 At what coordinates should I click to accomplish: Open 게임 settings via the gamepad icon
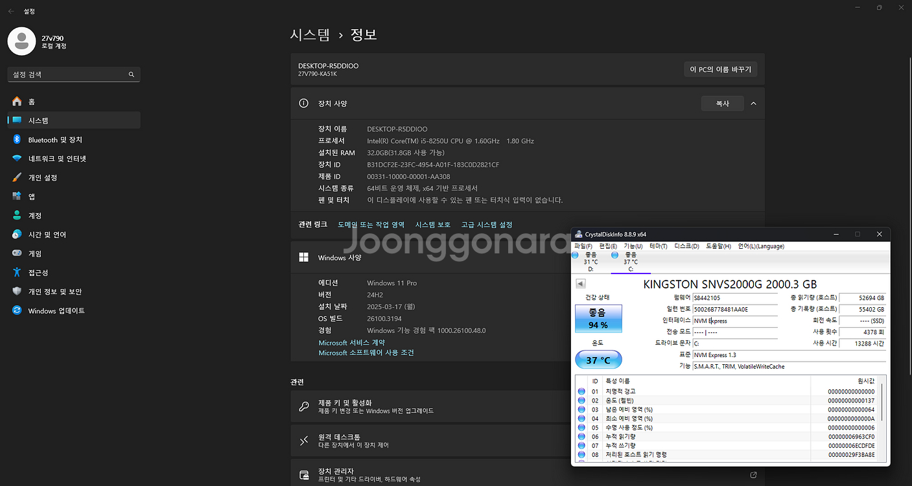(16, 253)
